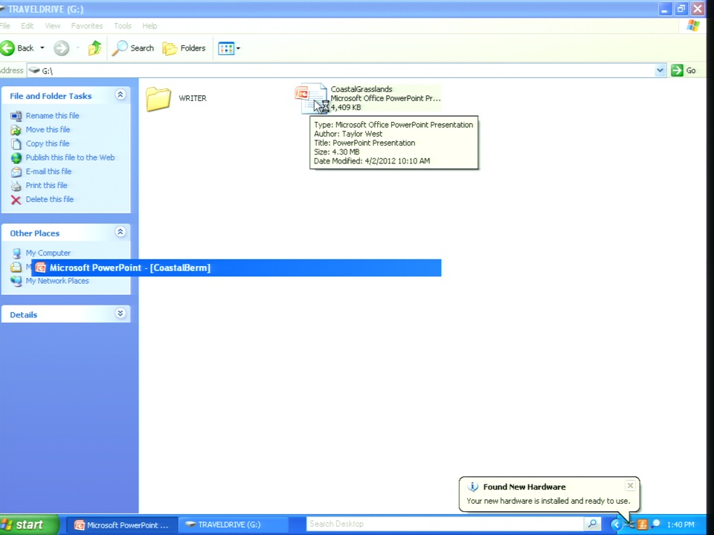Go up one folder level
The image size is (714, 535).
(94, 48)
